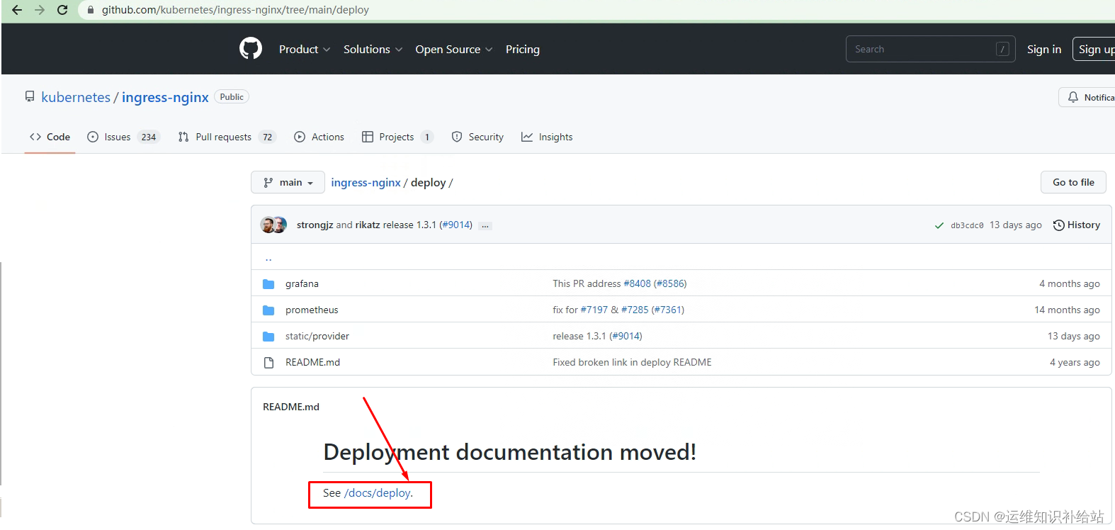Viewport: 1115px width, 530px height.
Task: Open the main branch selector dropdown
Action: [x=288, y=182]
